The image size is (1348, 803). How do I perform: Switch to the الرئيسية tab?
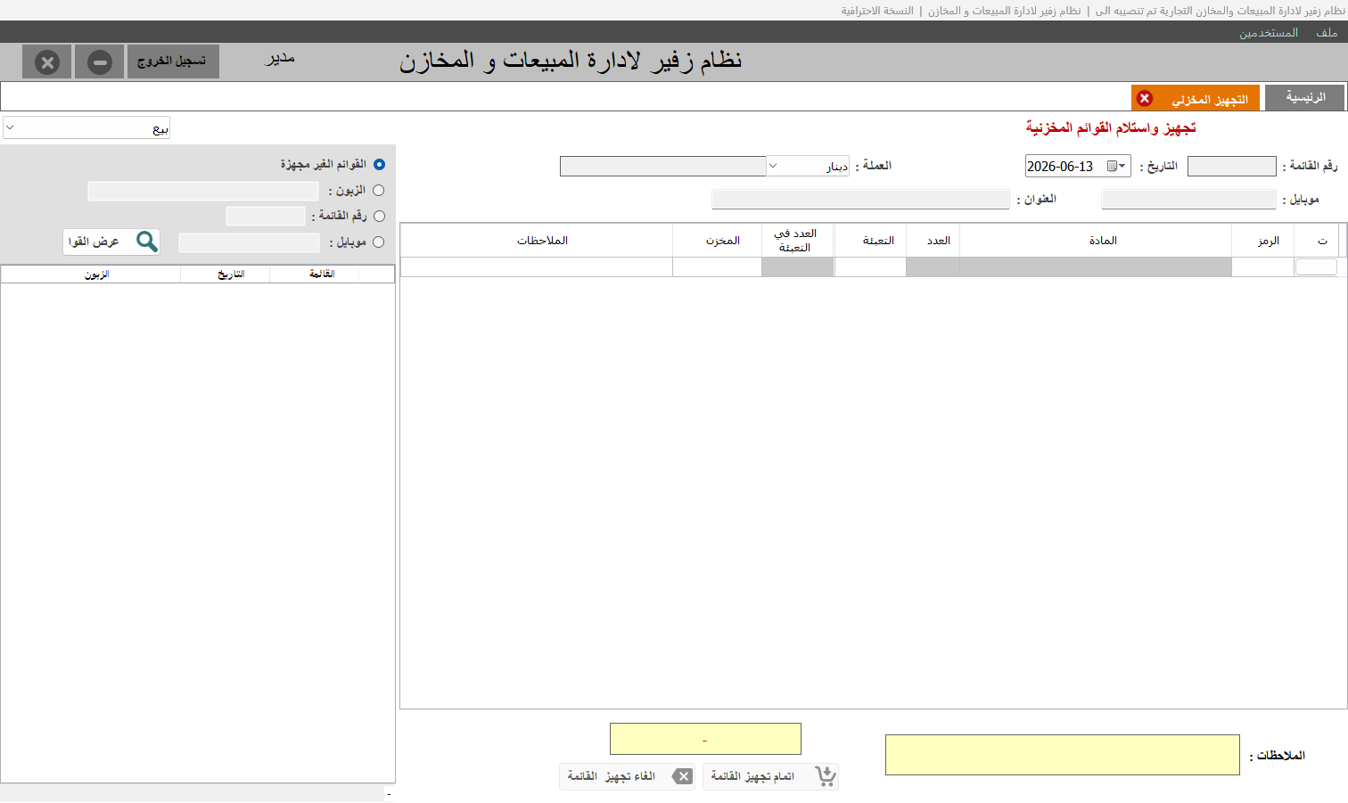(x=1304, y=97)
